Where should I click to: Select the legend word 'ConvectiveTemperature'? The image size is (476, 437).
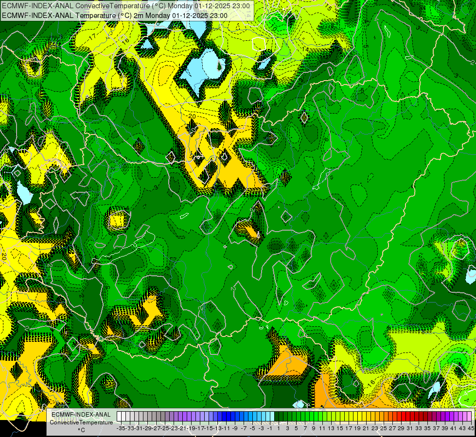pyautogui.click(x=81, y=422)
